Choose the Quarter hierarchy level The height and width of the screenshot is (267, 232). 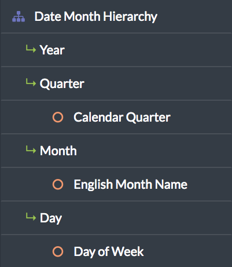(62, 84)
